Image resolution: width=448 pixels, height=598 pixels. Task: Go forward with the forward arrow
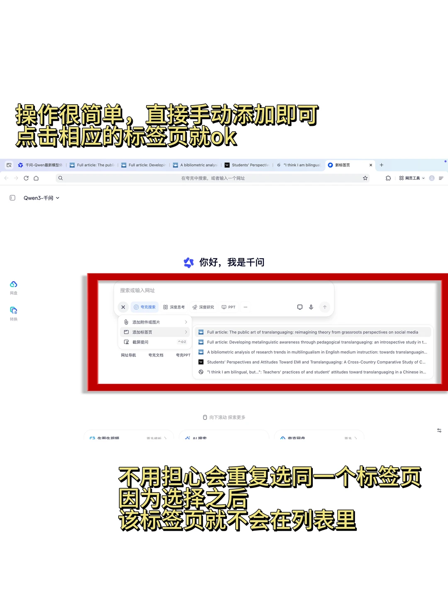pos(16,178)
